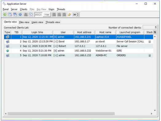This screenshot has height=121, width=161.
Task: Switch to the Threads view tab
Action: coord(53,22)
